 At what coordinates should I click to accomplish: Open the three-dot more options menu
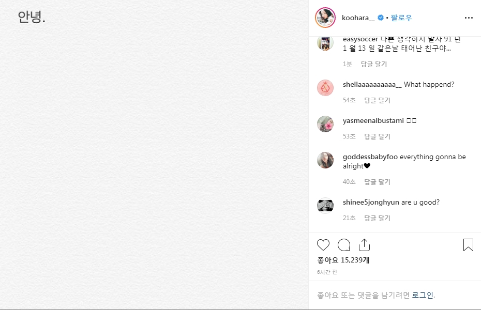pyautogui.click(x=469, y=18)
